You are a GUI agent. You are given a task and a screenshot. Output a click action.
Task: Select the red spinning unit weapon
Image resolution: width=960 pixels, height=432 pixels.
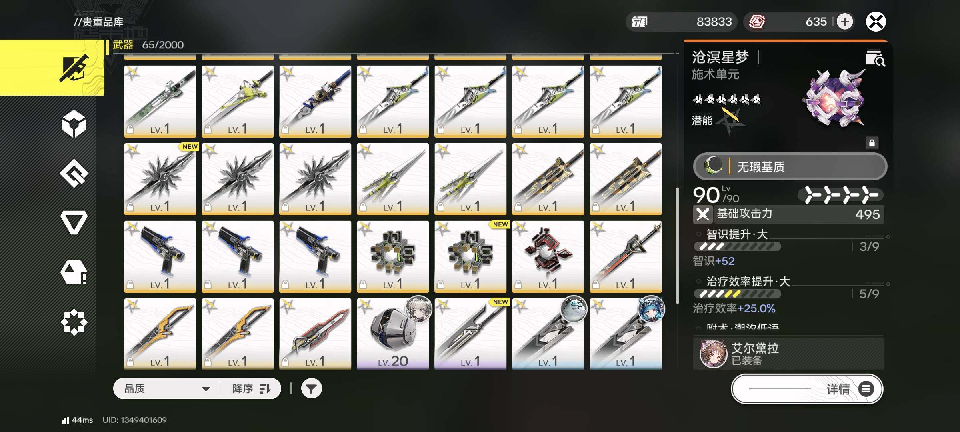point(548,256)
